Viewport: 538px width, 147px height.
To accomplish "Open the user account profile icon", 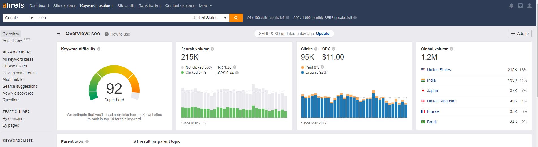I will (529, 6).
